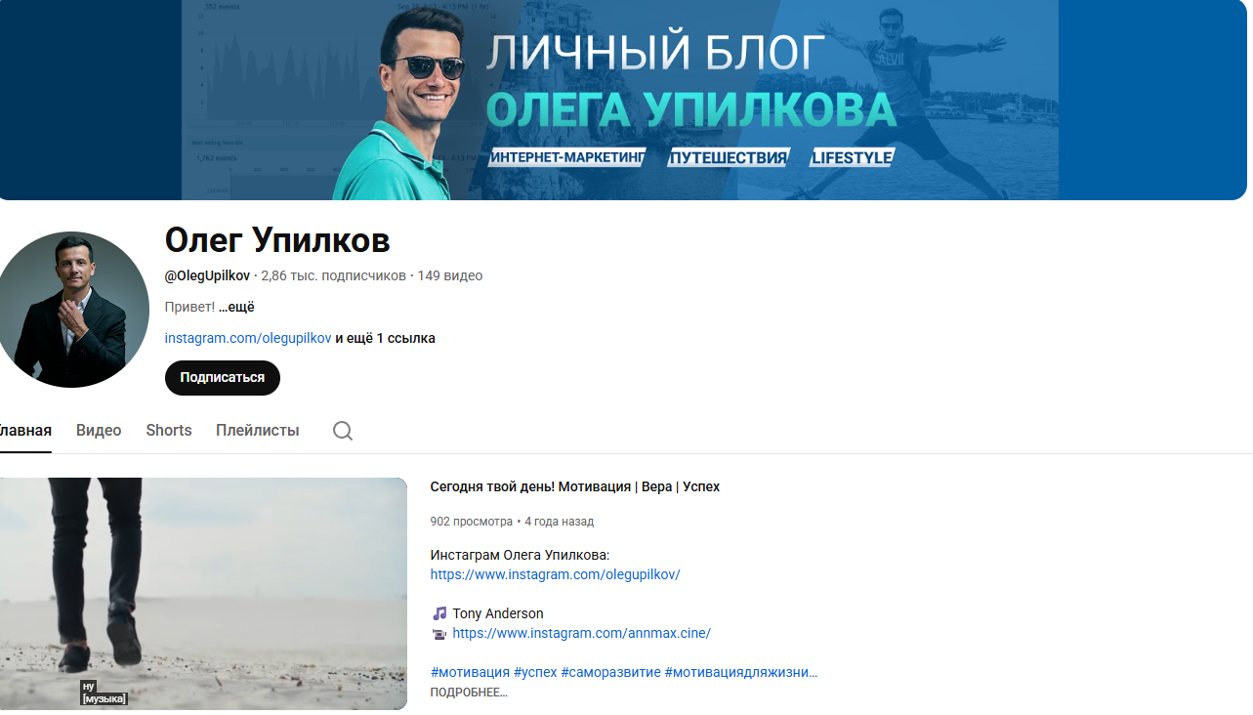Viewport: 1253px width, 715px height.
Task: Open the Видео tab
Action: (99, 431)
